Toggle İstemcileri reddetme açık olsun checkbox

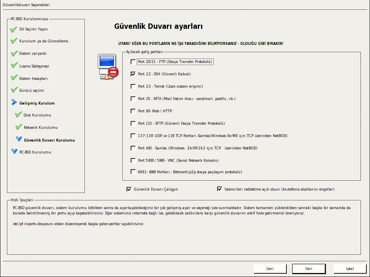tap(220, 189)
